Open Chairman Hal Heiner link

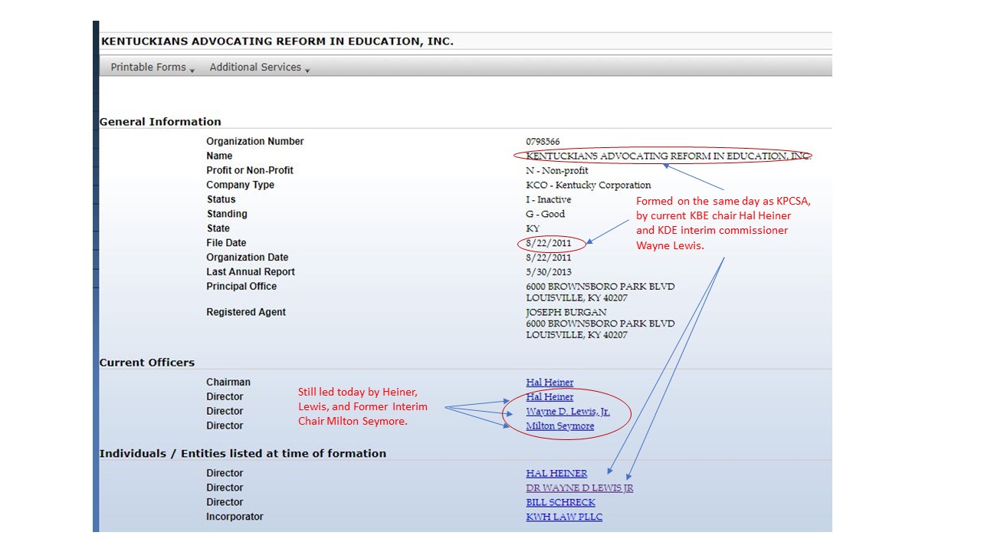(550, 383)
